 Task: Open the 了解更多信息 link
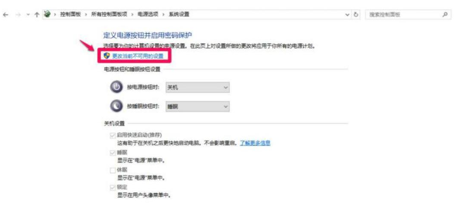click(x=255, y=143)
